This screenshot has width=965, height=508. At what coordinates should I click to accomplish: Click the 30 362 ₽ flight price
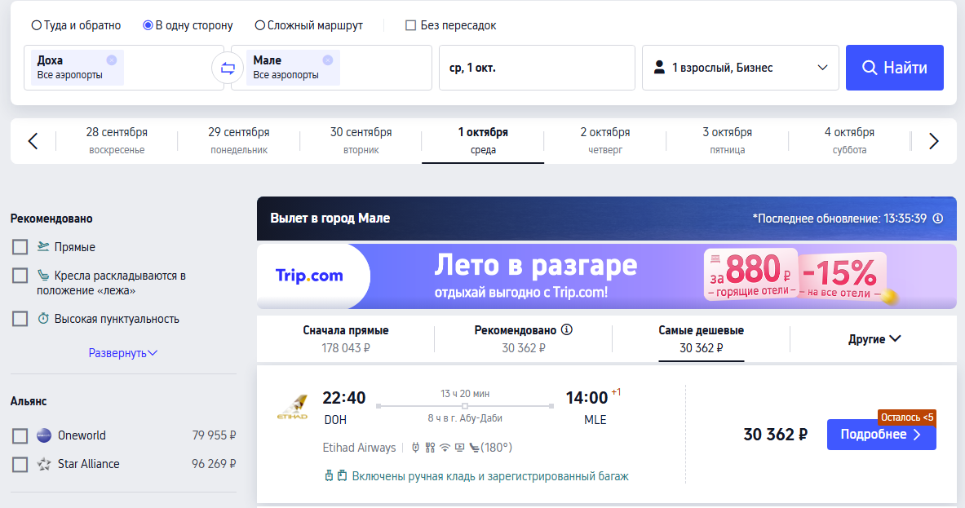(775, 435)
